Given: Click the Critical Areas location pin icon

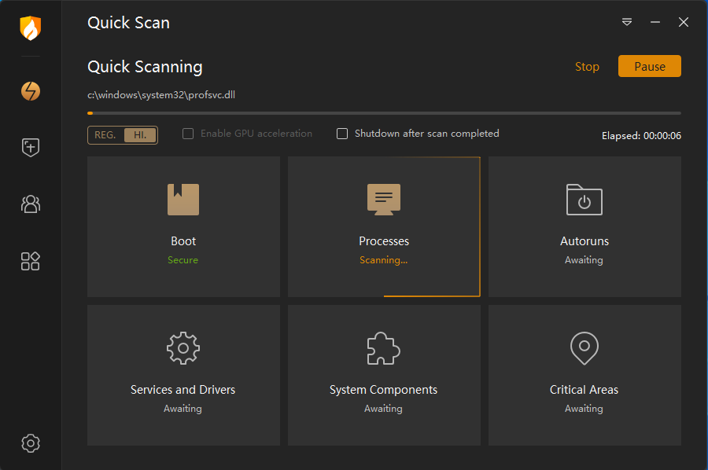Looking at the screenshot, I should 584,348.
